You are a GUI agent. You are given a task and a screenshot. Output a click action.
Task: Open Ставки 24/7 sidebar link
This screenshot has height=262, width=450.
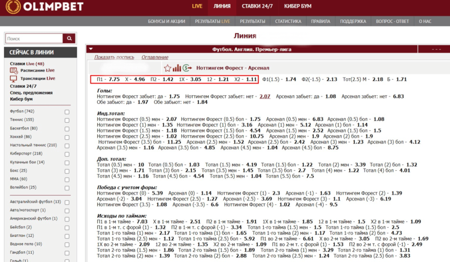pyautogui.click(x=23, y=86)
